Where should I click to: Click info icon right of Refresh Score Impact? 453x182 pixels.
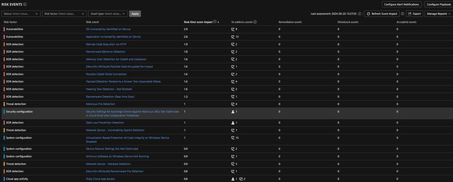(x=402, y=14)
